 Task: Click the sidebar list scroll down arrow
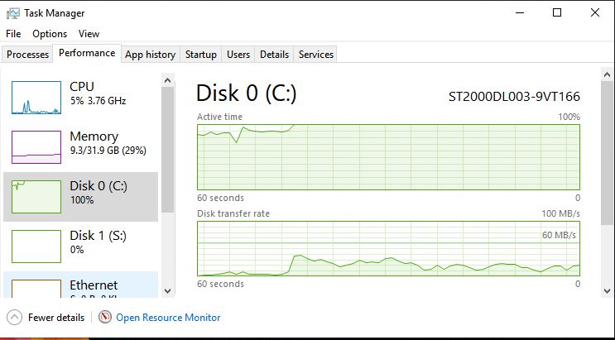click(167, 290)
